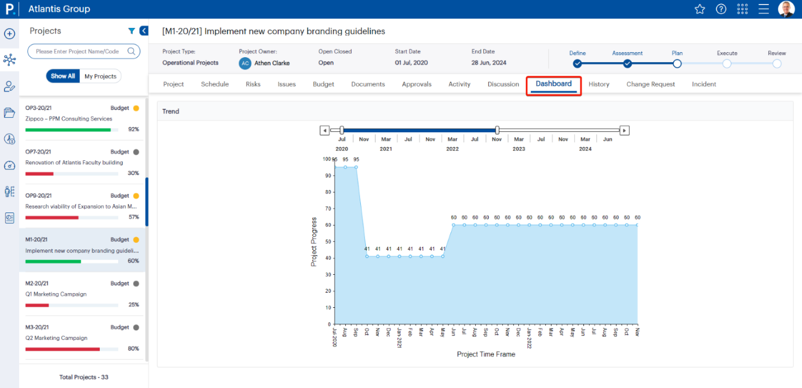Screen dimensions: 802x388
Task: Open the report card icon in sidebar
Action: click(10, 218)
